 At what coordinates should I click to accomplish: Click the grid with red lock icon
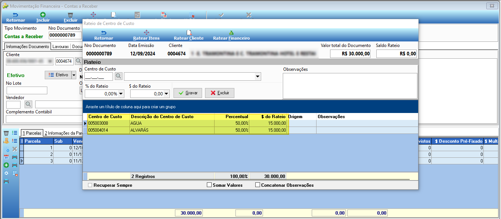[x=15, y=173]
